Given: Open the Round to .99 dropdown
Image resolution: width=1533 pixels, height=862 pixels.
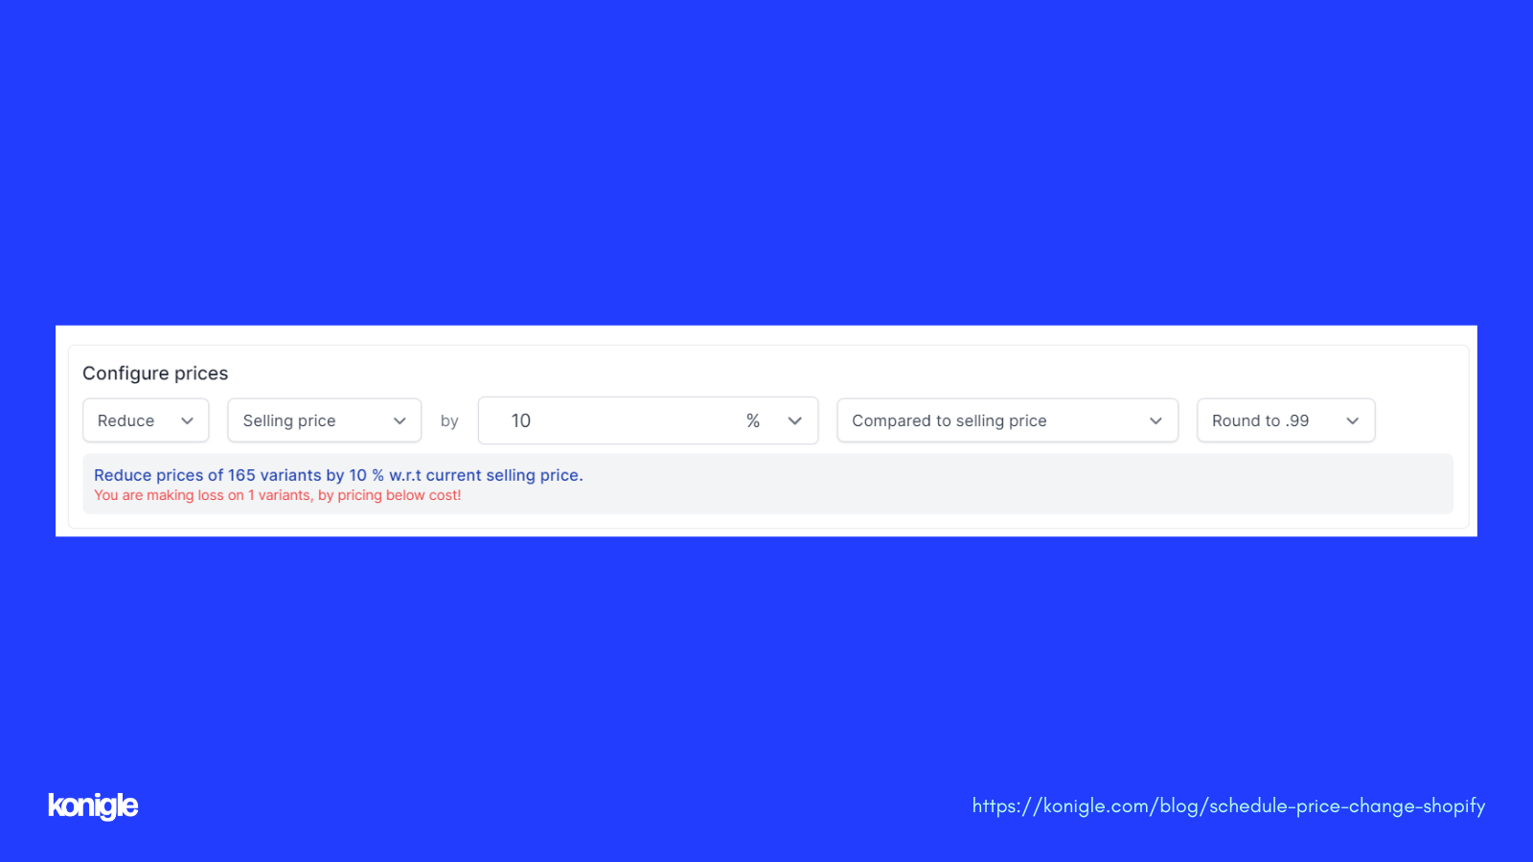Looking at the screenshot, I should click(1286, 420).
